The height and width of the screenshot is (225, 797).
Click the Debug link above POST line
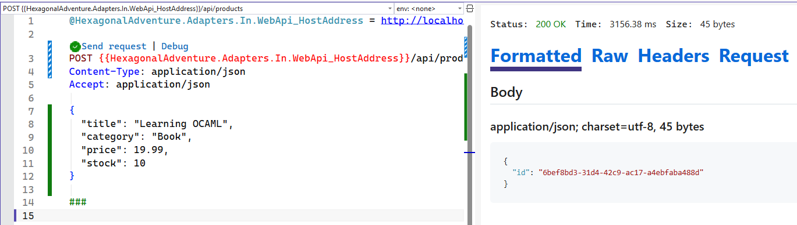click(x=175, y=46)
